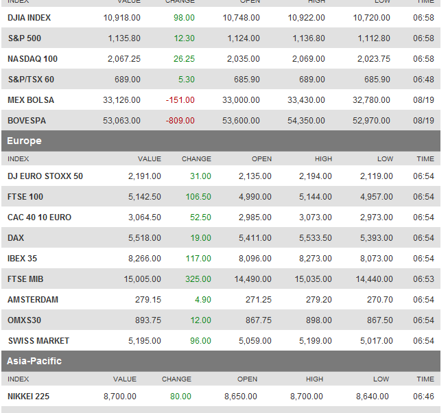The image size is (448, 413).
Task: Click BOVESPA high 54,350.00
Action: coord(306,121)
